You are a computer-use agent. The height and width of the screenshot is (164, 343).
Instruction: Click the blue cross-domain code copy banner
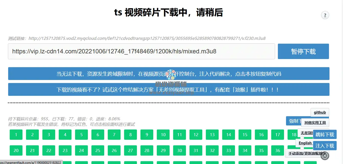click(169, 74)
